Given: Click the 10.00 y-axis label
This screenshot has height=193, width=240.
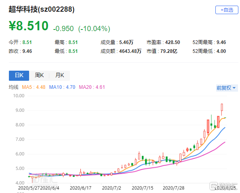Looking at the screenshot, I should pos(19,96).
